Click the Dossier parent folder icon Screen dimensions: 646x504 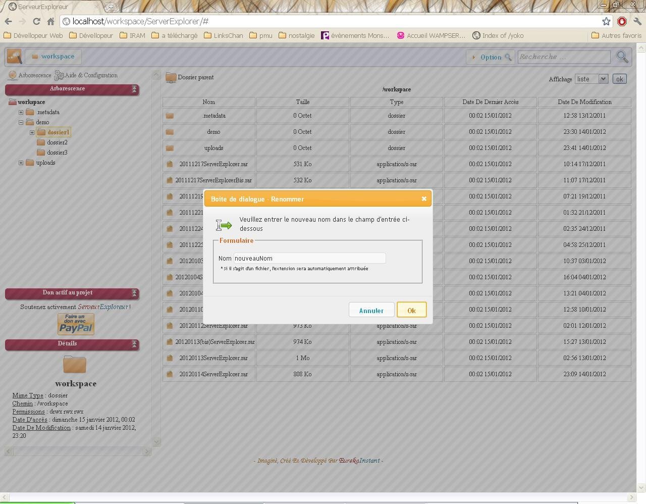pos(170,77)
